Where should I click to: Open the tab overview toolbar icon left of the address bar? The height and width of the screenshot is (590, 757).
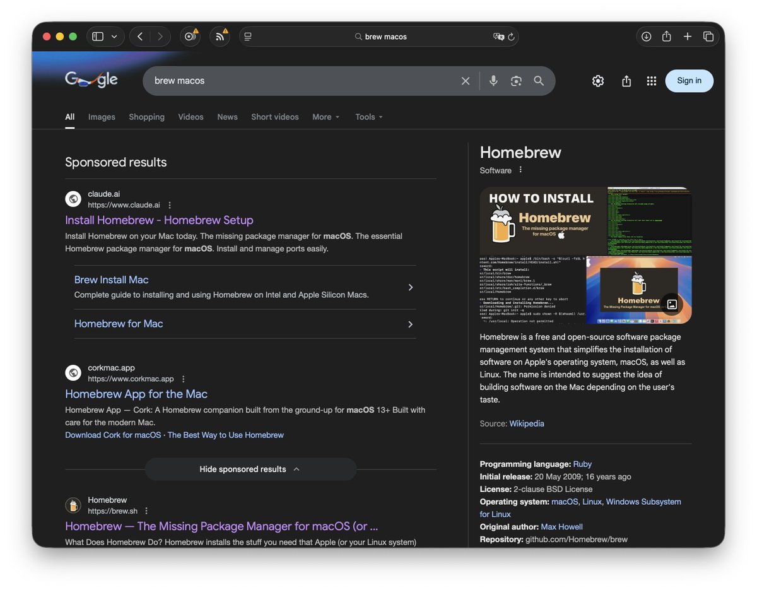pos(248,37)
